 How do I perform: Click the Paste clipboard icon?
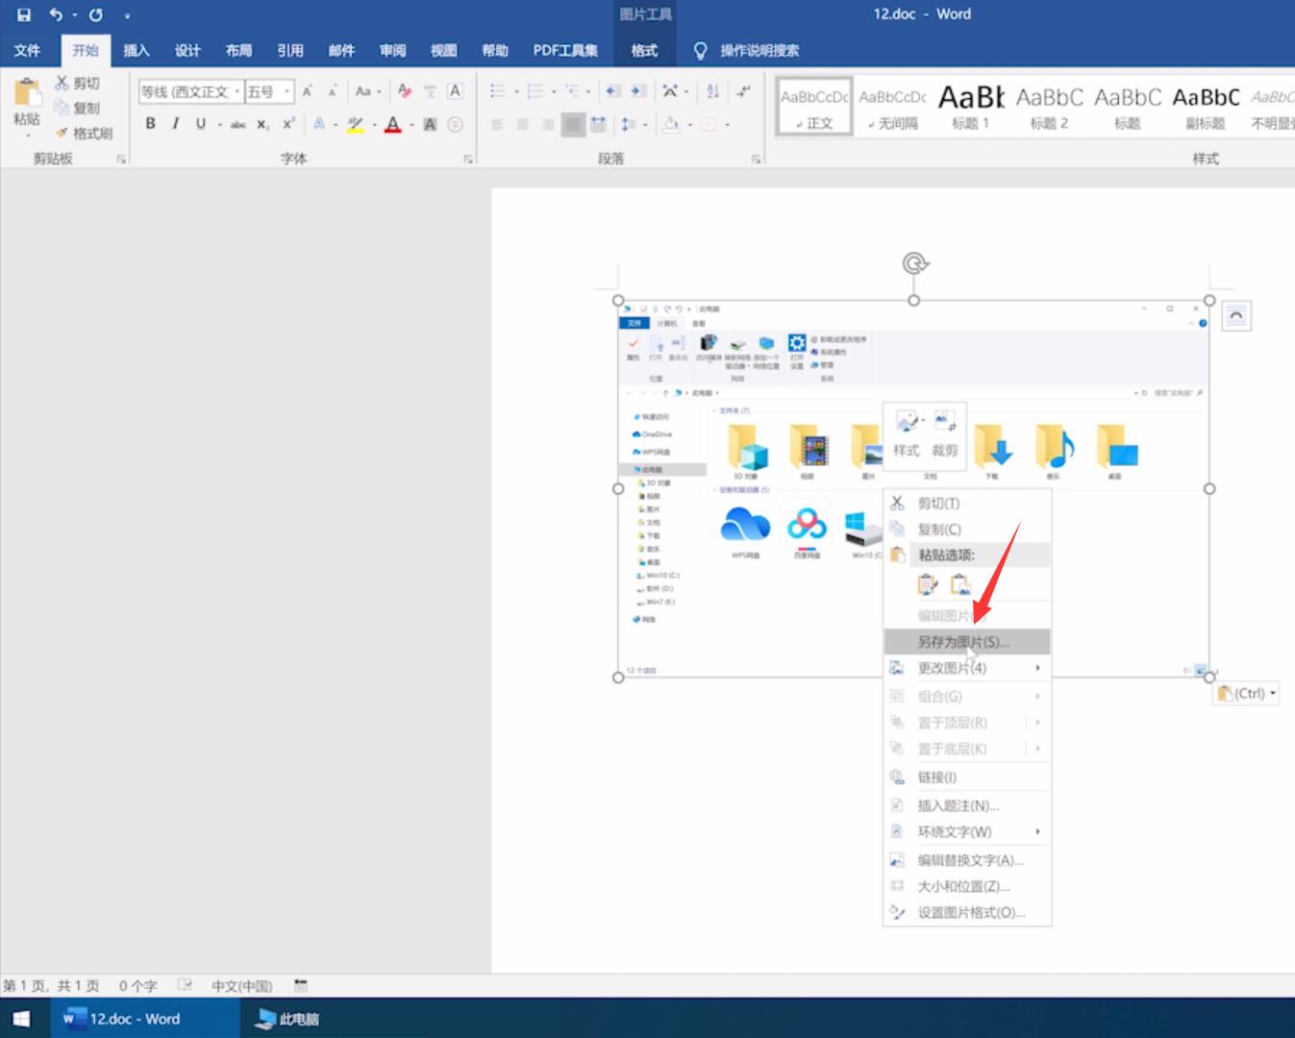[27, 92]
